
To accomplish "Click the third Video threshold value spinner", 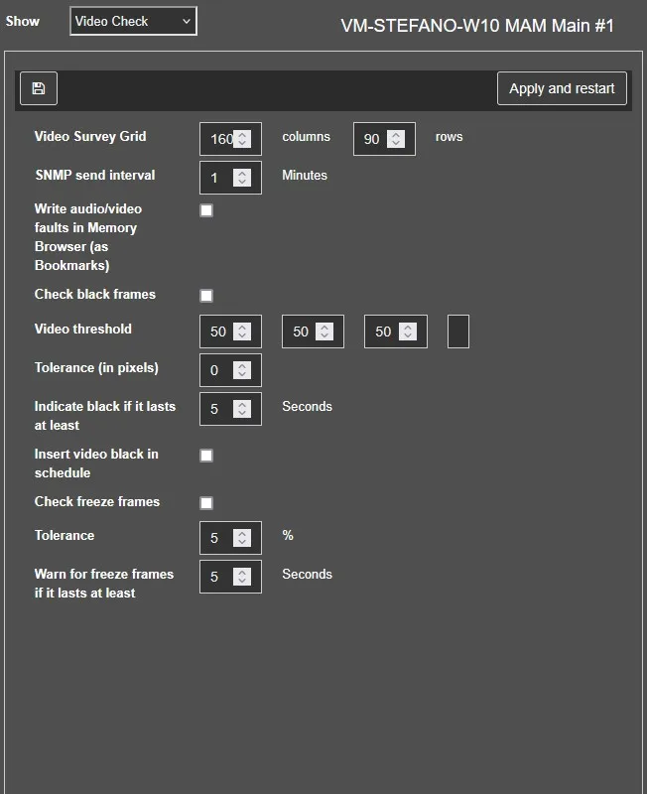I will point(407,331).
